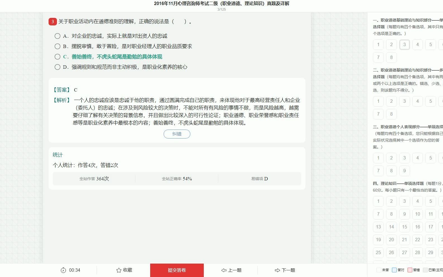Jump to question 2 in section one
This screenshot has width=443, height=277.
click(x=391, y=44)
